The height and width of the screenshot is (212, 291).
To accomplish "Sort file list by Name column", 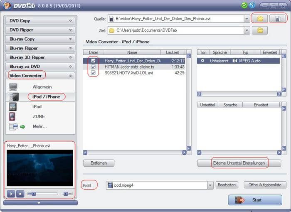I will tap(132, 52).
